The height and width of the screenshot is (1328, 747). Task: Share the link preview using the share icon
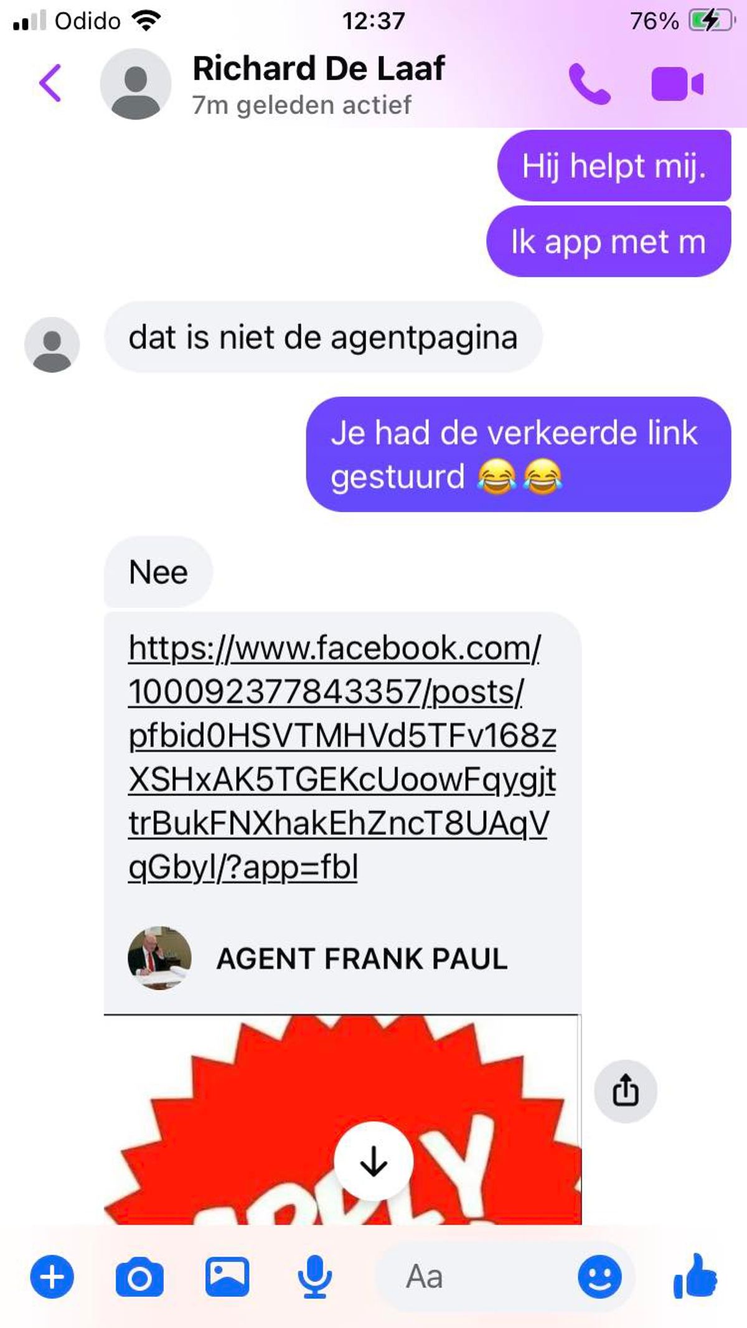[626, 1092]
